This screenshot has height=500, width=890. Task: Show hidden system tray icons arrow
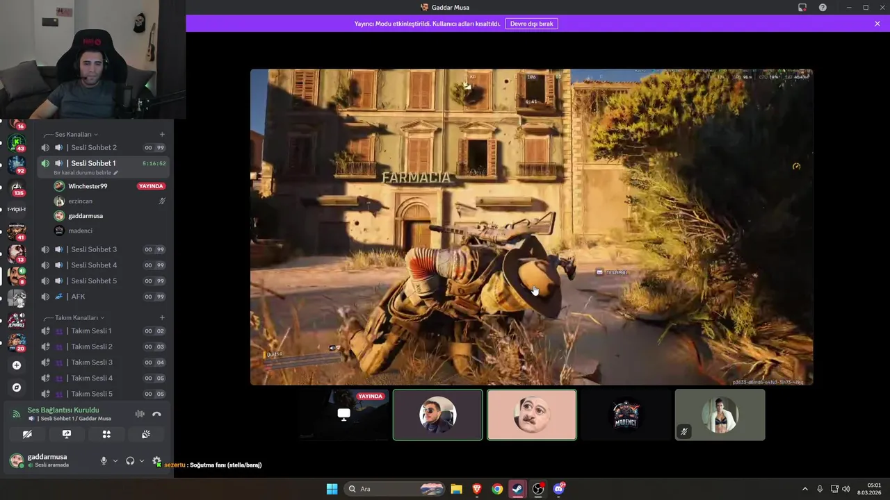805,489
